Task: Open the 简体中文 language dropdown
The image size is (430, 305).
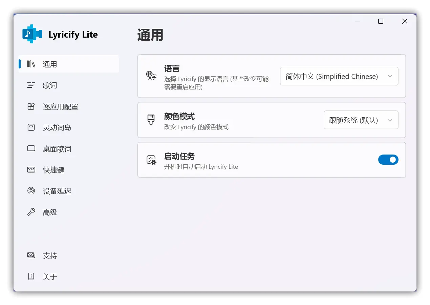Action: pos(339,76)
